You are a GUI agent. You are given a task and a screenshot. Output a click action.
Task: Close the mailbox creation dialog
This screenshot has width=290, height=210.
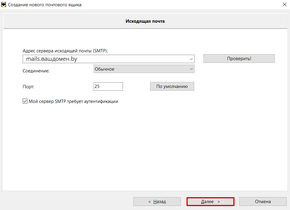tap(284, 5)
